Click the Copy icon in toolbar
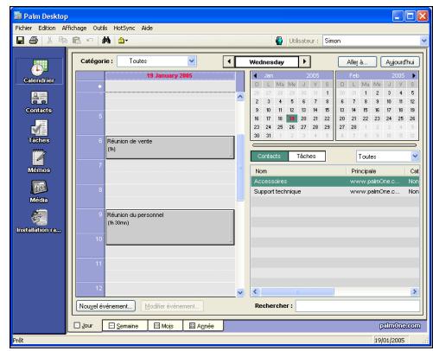The width and height of the screenshot is (433, 351). coord(63,41)
